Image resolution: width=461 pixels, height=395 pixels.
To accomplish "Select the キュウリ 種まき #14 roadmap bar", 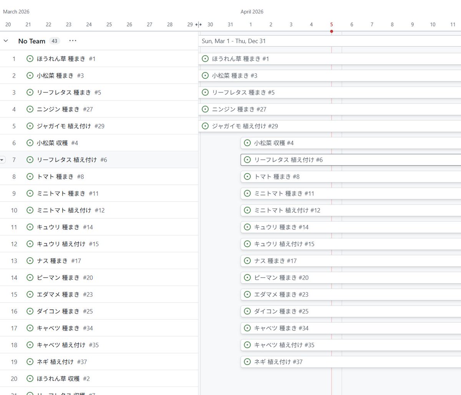I will click(x=351, y=227).
